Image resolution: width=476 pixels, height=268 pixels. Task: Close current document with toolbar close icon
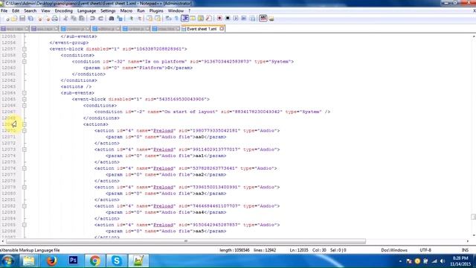click(x=39, y=19)
